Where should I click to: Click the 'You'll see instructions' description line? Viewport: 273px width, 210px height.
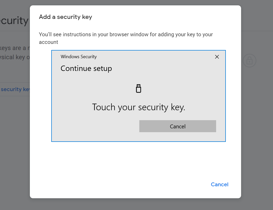point(126,34)
